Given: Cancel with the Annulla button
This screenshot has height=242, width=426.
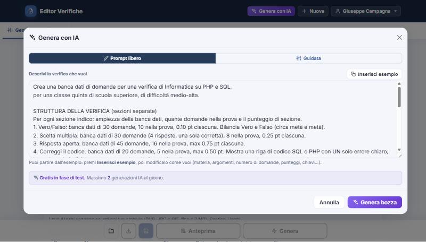Looking at the screenshot, I should (329, 202).
